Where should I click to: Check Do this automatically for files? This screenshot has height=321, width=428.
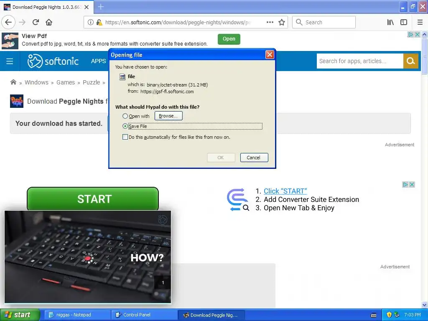tap(125, 137)
